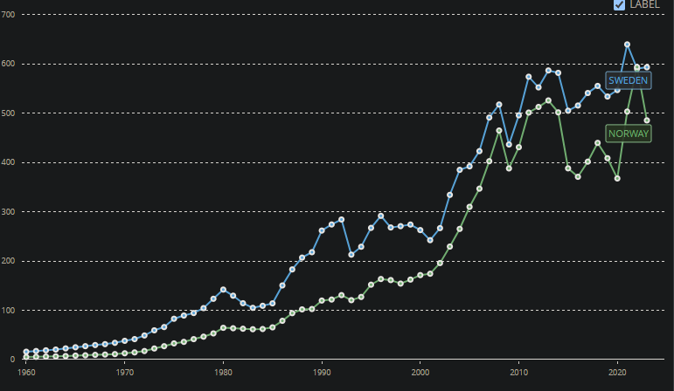The image size is (674, 391).
Task: Select Norway's final 2023 data point
Action: pos(647,120)
